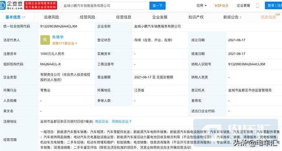The image size is (282, 151).
Task: Open the VIP服务 link
Action: click(x=222, y=6)
